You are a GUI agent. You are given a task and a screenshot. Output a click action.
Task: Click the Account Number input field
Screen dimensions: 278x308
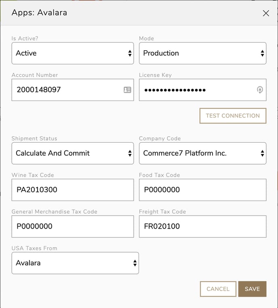pyautogui.click(x=73, y=90)
